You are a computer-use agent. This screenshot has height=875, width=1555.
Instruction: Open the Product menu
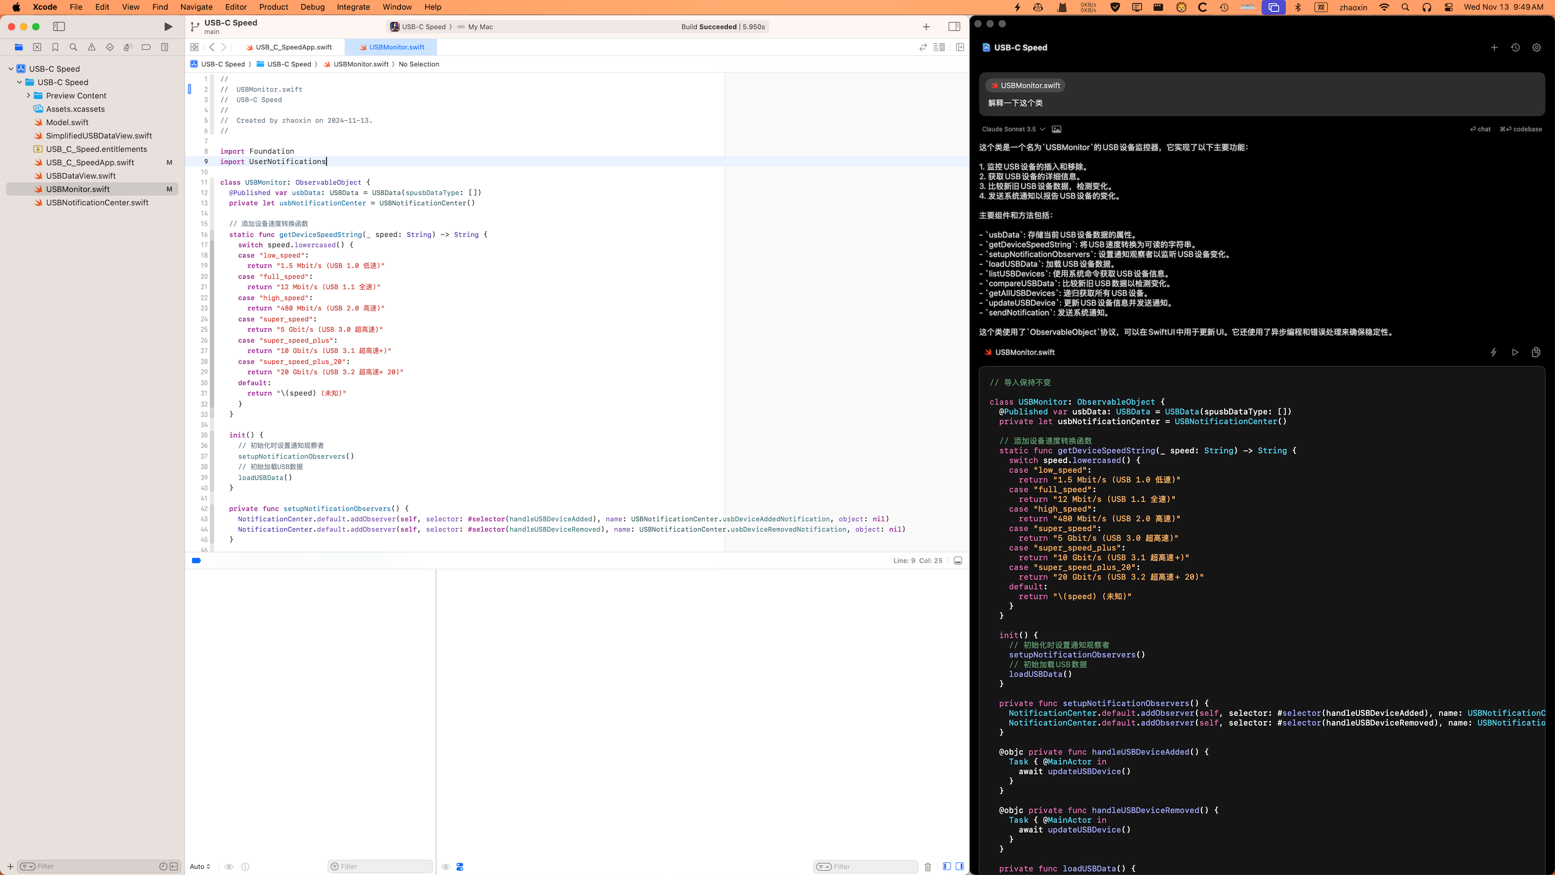[273, 7]
